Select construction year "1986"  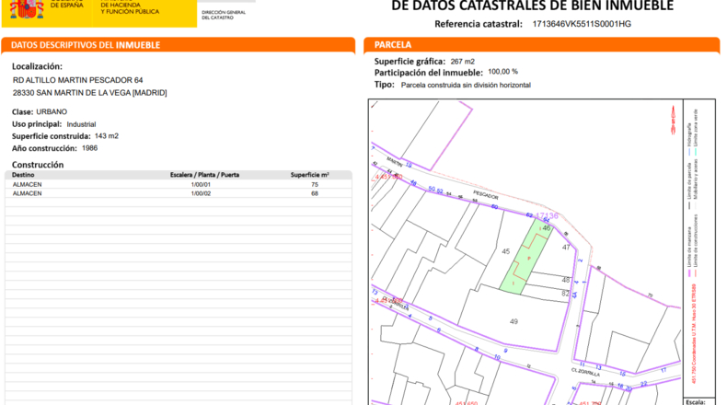pos(89,148)
